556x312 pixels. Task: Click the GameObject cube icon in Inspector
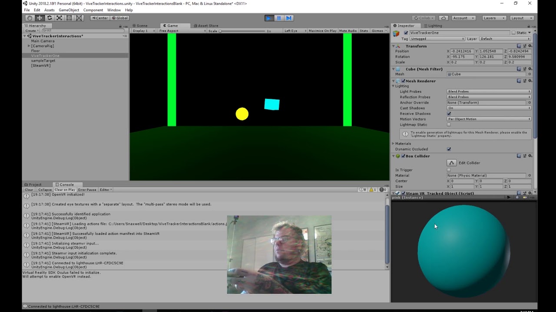(396, 33)
